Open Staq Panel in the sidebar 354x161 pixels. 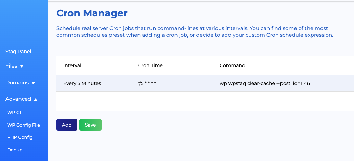[18, 52]
